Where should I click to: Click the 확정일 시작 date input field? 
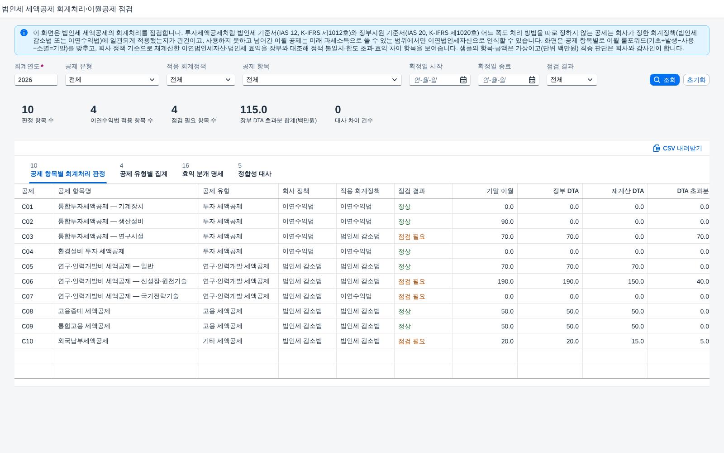click(434, 80)
